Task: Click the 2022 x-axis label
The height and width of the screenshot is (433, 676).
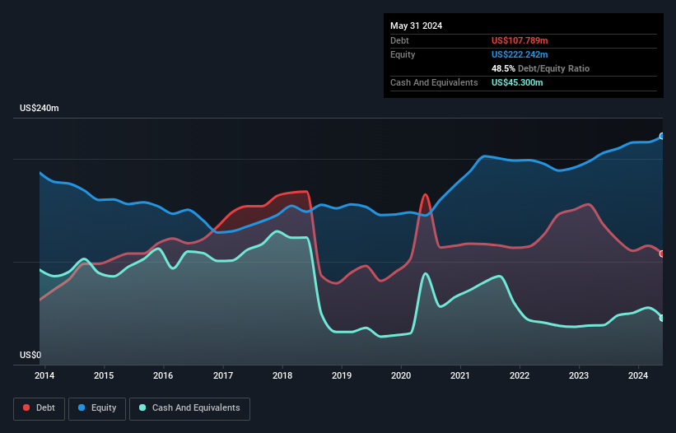Action: point(520,375)
